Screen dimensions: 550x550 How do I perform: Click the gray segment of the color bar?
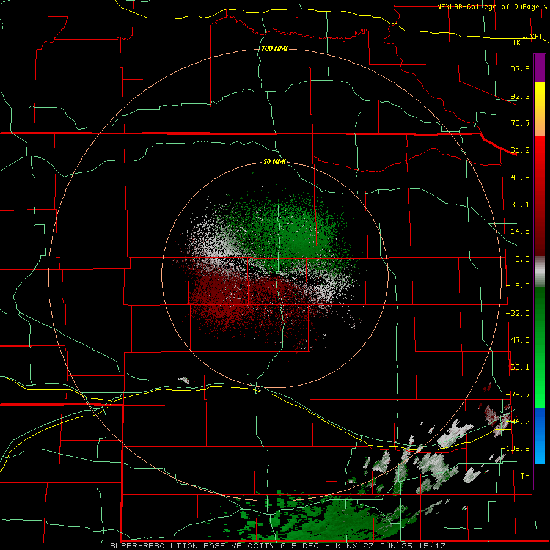pyautogui.click(x=540, y=272)
